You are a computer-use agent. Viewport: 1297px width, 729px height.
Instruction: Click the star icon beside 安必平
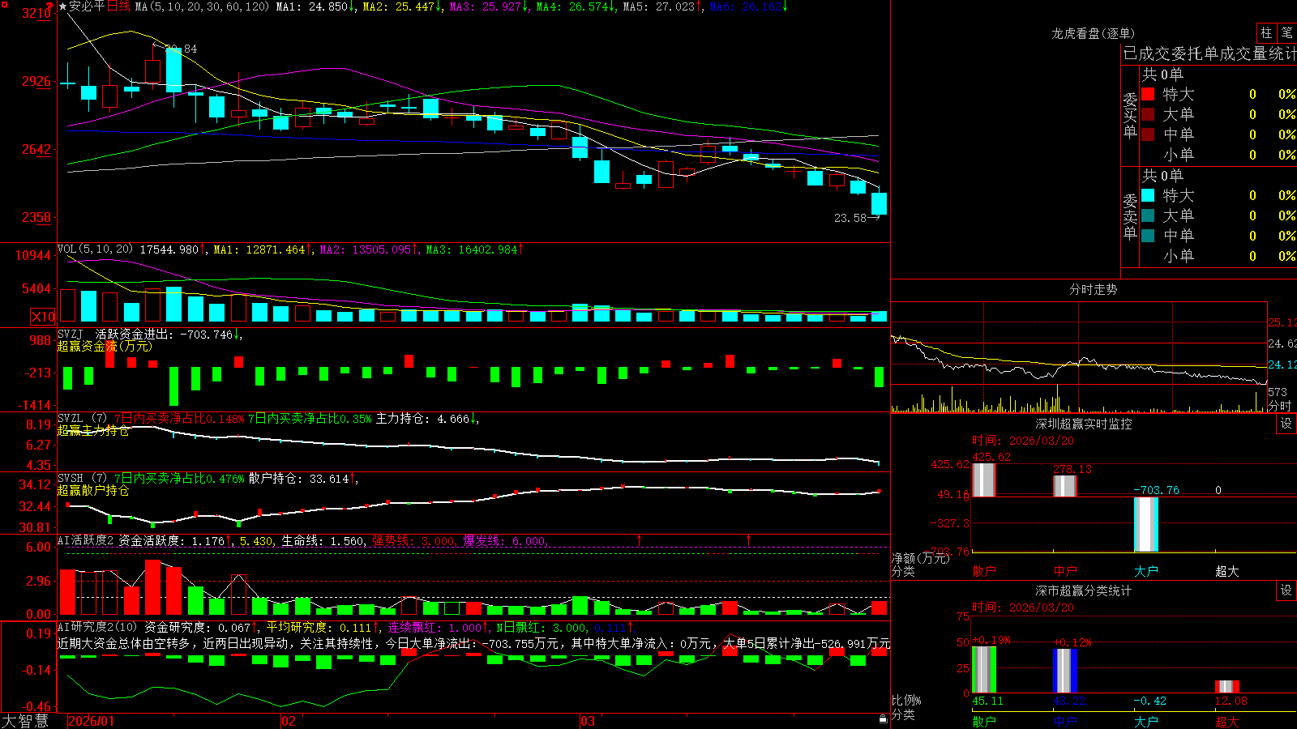click(63, 6)
